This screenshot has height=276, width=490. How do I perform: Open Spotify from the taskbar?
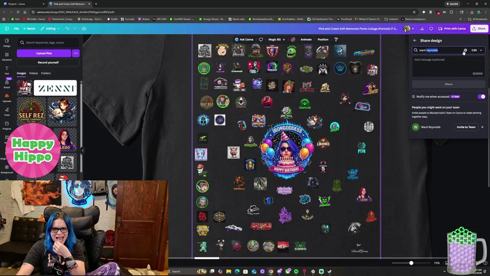click(x=296, y=271)
